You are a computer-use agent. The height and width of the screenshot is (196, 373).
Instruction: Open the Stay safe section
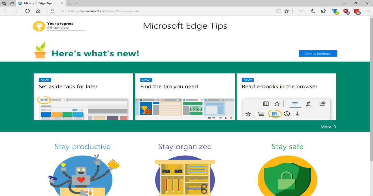[x=287, y=146]
